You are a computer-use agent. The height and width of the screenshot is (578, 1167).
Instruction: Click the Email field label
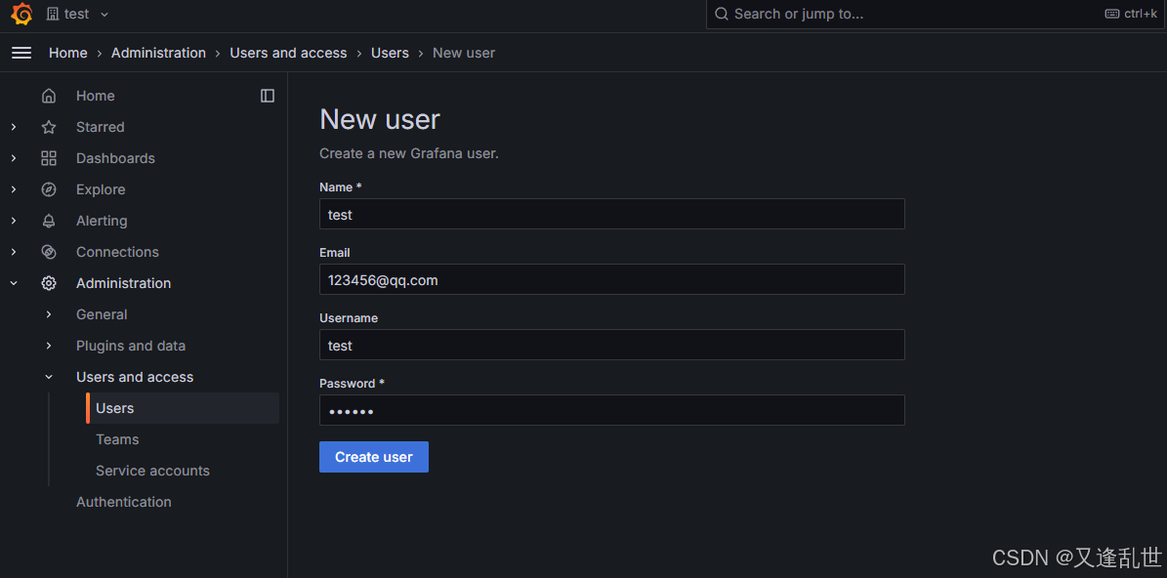(334, 252)
